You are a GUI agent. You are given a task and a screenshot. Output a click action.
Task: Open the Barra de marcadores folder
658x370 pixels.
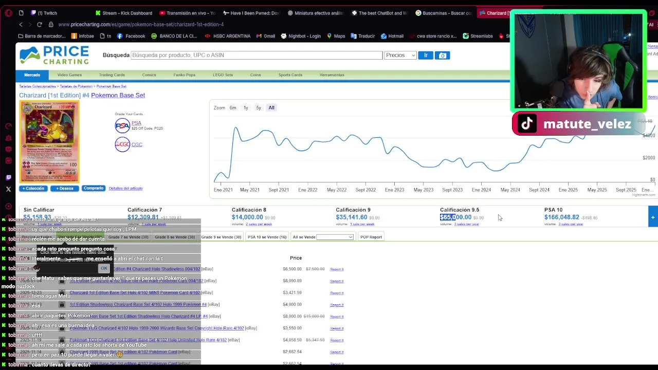pyautogui.click(x=42, y=36)
